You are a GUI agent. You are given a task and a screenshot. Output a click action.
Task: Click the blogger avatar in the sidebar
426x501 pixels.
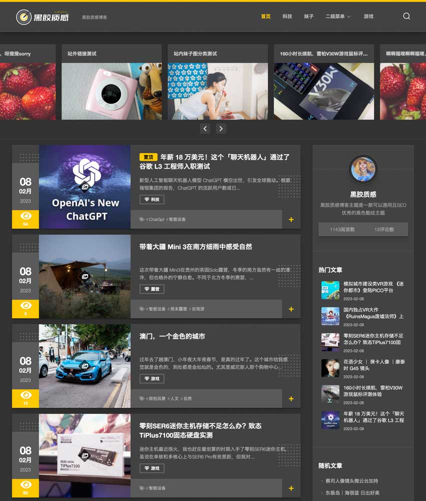coord(363,170)
